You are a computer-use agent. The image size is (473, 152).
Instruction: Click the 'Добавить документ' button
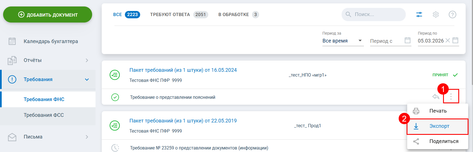tap(47, 15)
